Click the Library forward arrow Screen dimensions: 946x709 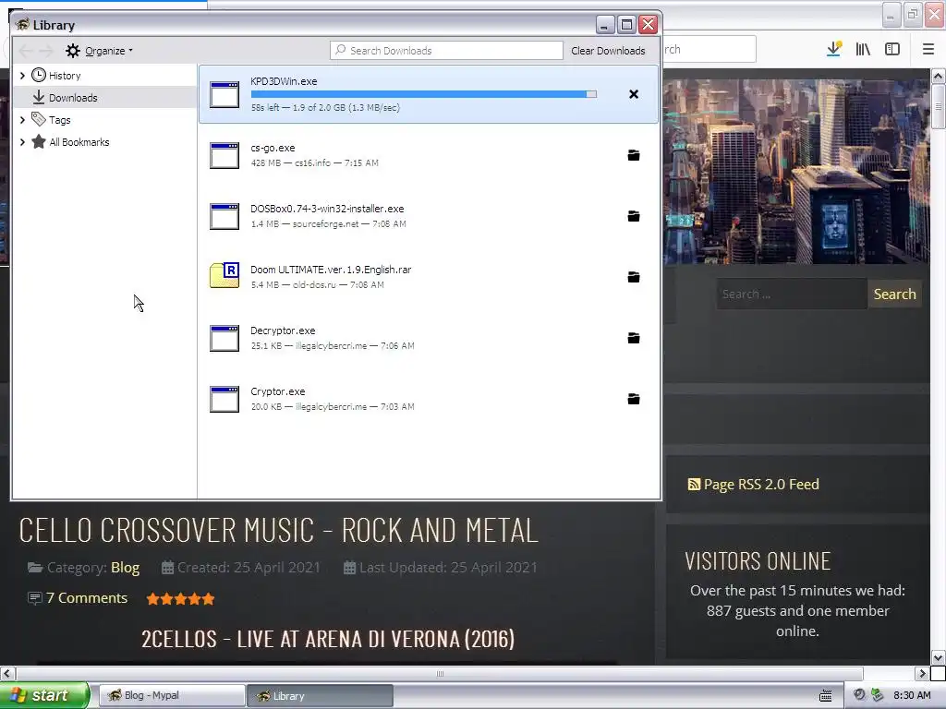click(x=46, y=51)
